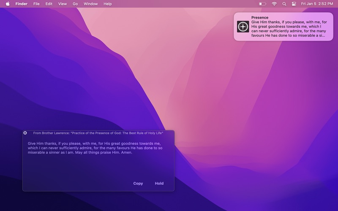The height and width of the screenshot is (211, 338).
Task: Open Spotlight search
Action: point(284,4)
